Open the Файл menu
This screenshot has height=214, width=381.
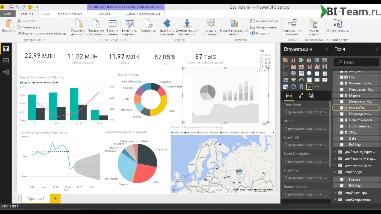8,14
